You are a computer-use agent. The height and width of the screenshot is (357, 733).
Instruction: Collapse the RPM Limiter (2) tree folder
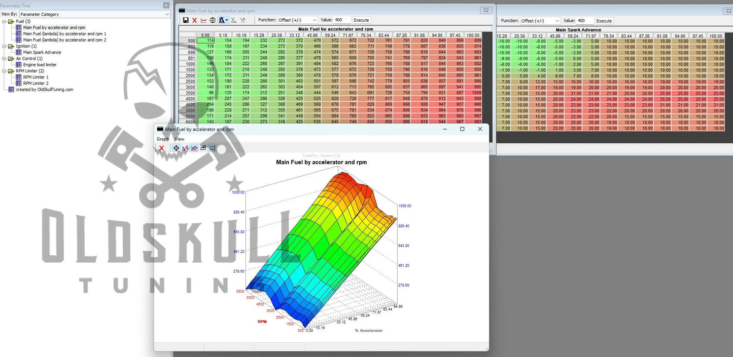[x=4, y=71]
